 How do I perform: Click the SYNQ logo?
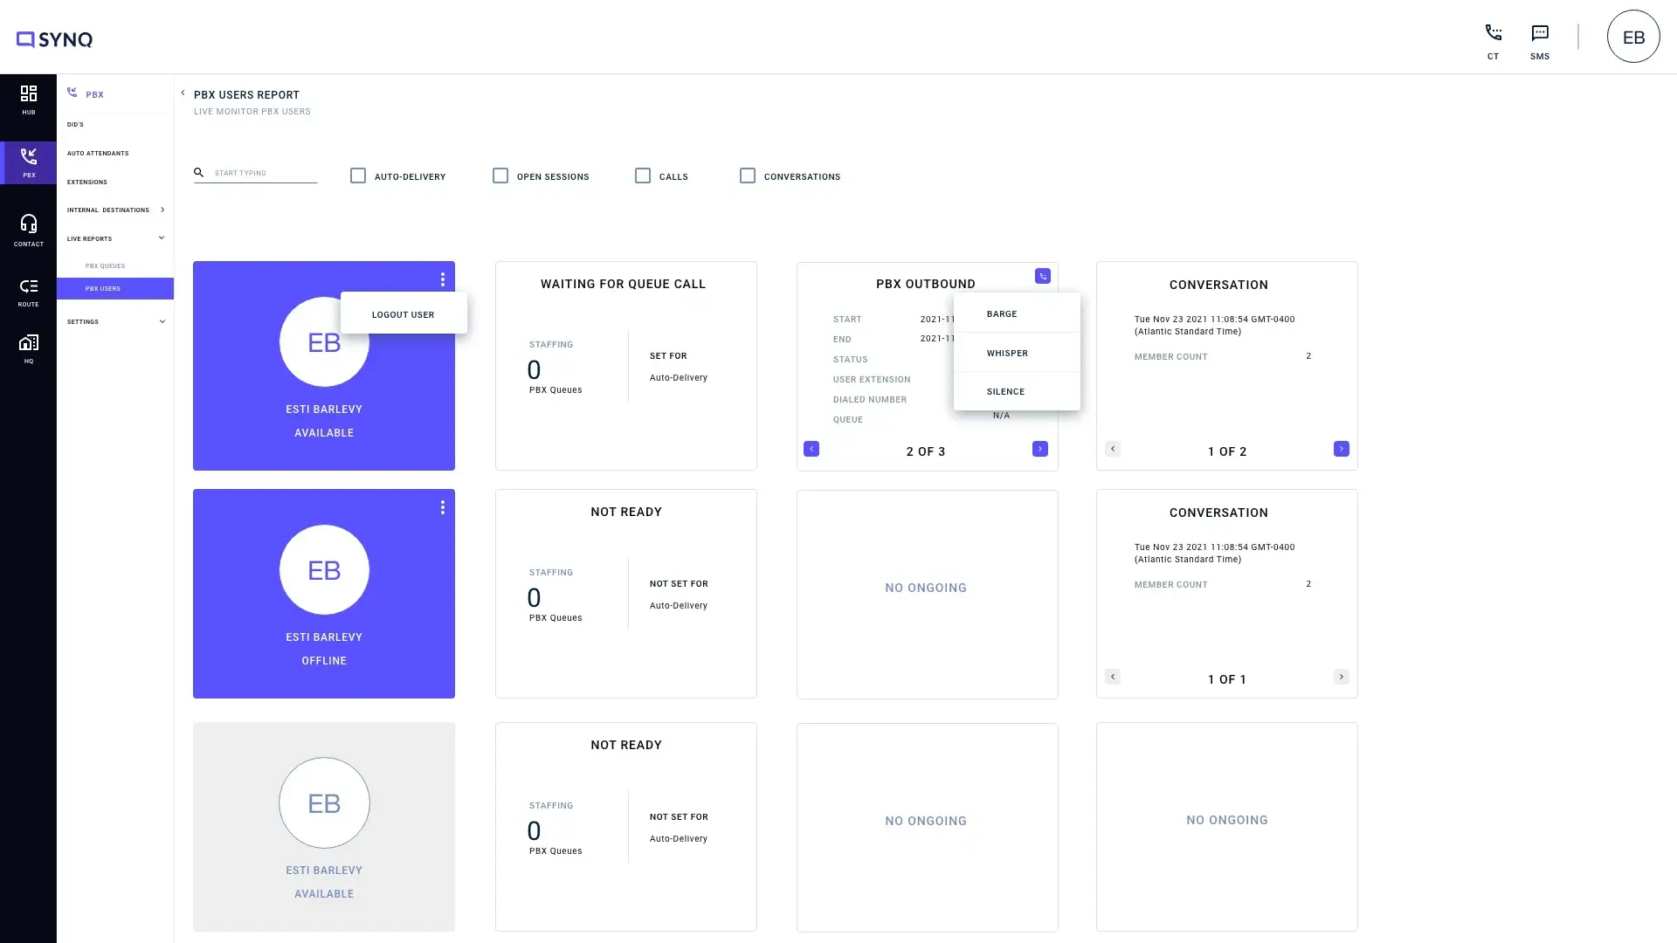pyautogui.click(x=54, y=39)
